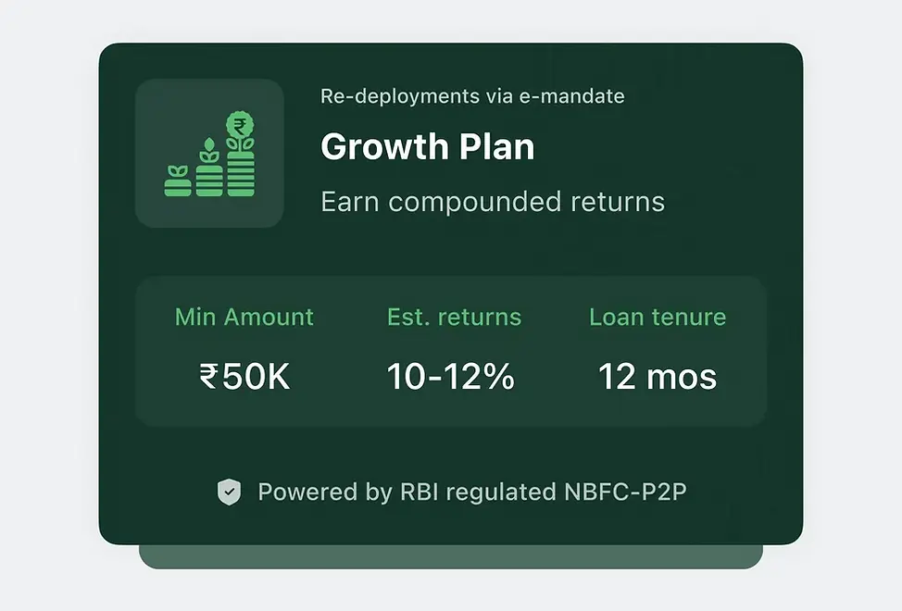Click the Growth Plan coin stack icon
This screenshot has width=902, height=611.
tap(209, 154)
